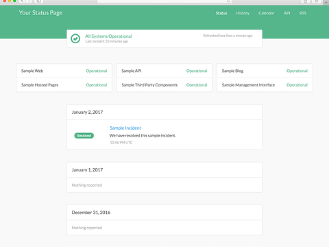The width and height of the screenshot is (329, 247).
Task: Reload the page using the address bar icon
Action: 228,1
